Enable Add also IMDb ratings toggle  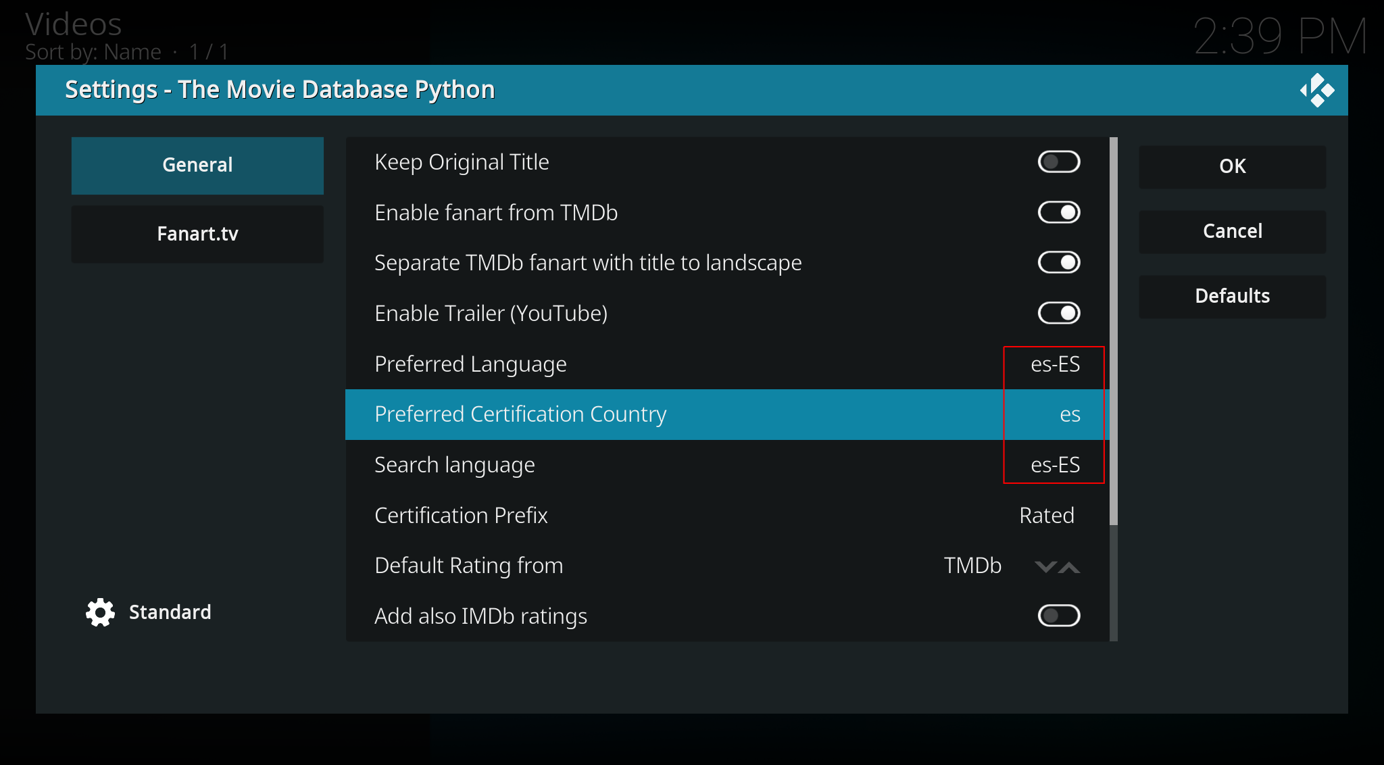(x=1058, y=616)
